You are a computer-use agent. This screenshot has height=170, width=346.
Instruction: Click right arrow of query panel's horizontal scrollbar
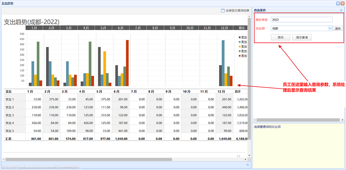tap(343, 120)
